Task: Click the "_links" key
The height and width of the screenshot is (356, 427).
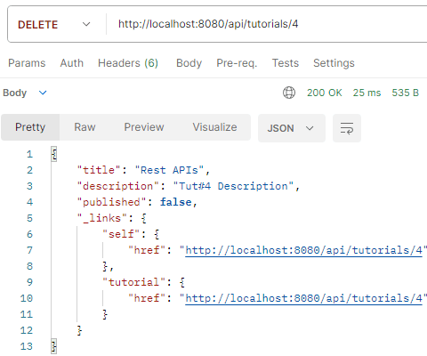Action: tap(101, 218)
